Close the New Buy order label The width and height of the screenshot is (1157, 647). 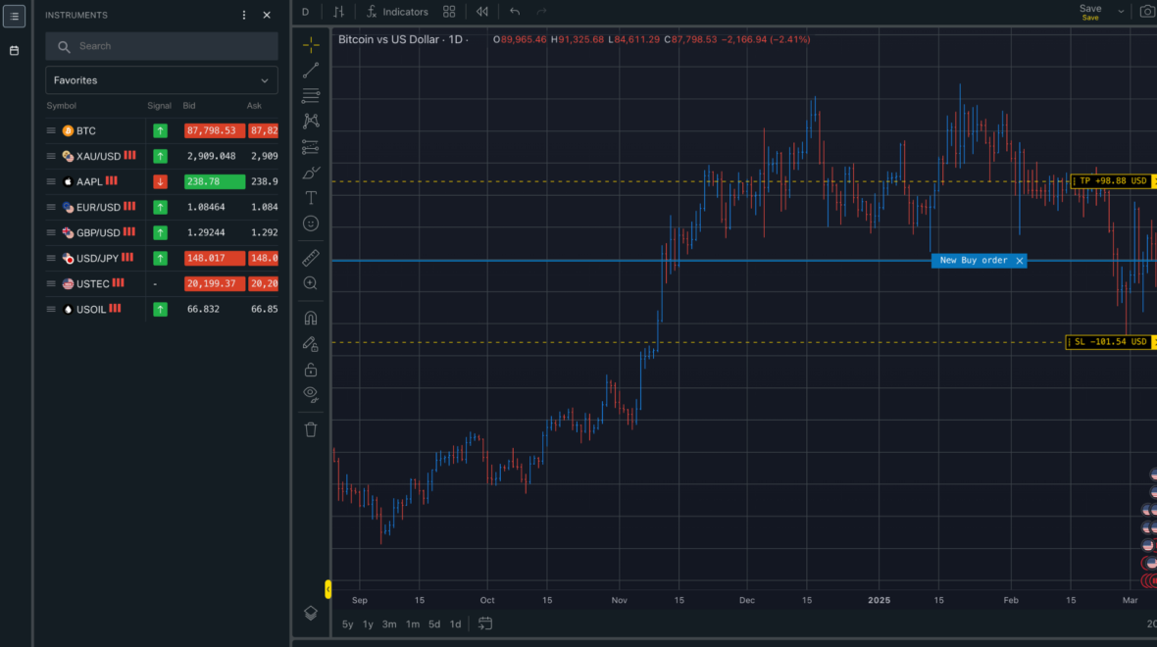point(1020,260)
